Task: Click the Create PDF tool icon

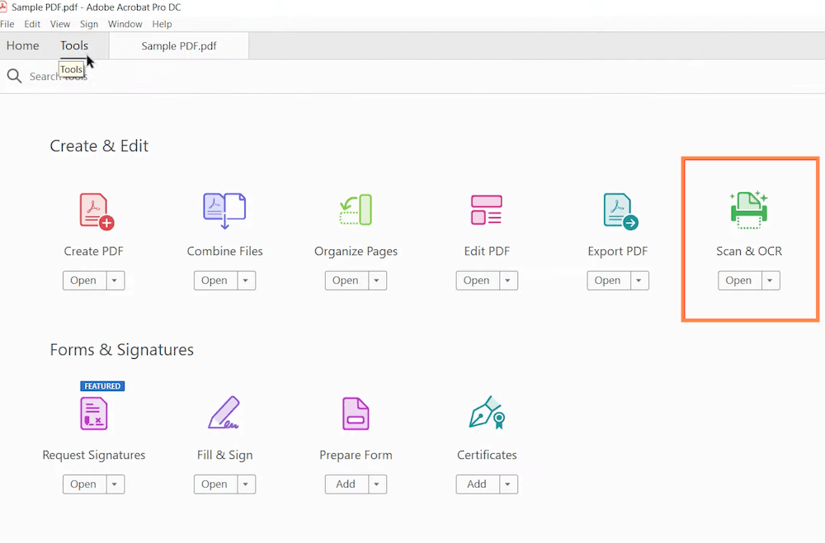Action: click(x=96, y=210)
